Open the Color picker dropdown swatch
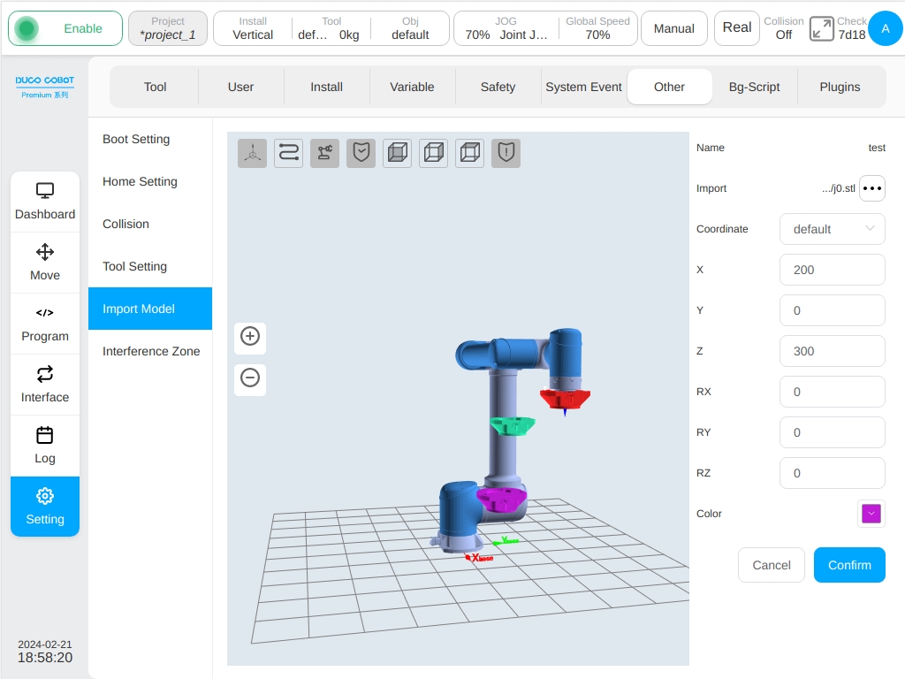This screenshot has width=905, height=679. pos(871,514)
